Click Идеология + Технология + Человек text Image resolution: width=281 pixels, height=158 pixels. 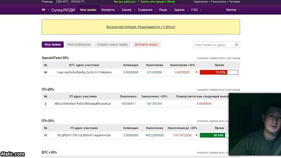tap(216, 2)
